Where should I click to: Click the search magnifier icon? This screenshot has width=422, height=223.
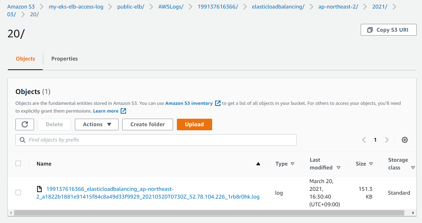tap(23, 140)
